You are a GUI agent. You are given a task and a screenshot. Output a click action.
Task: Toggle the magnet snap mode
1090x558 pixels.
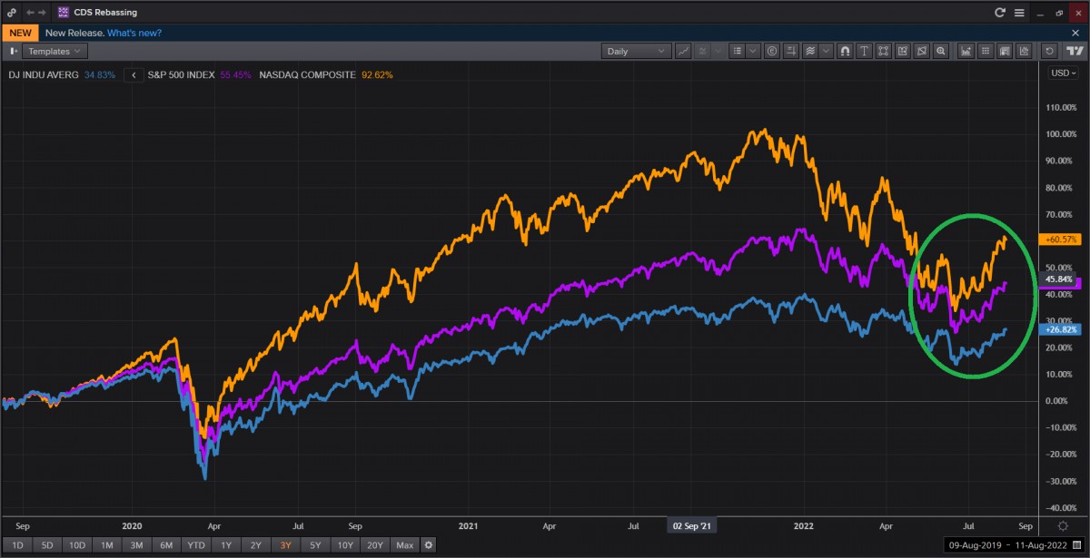(x=844, y=52)
